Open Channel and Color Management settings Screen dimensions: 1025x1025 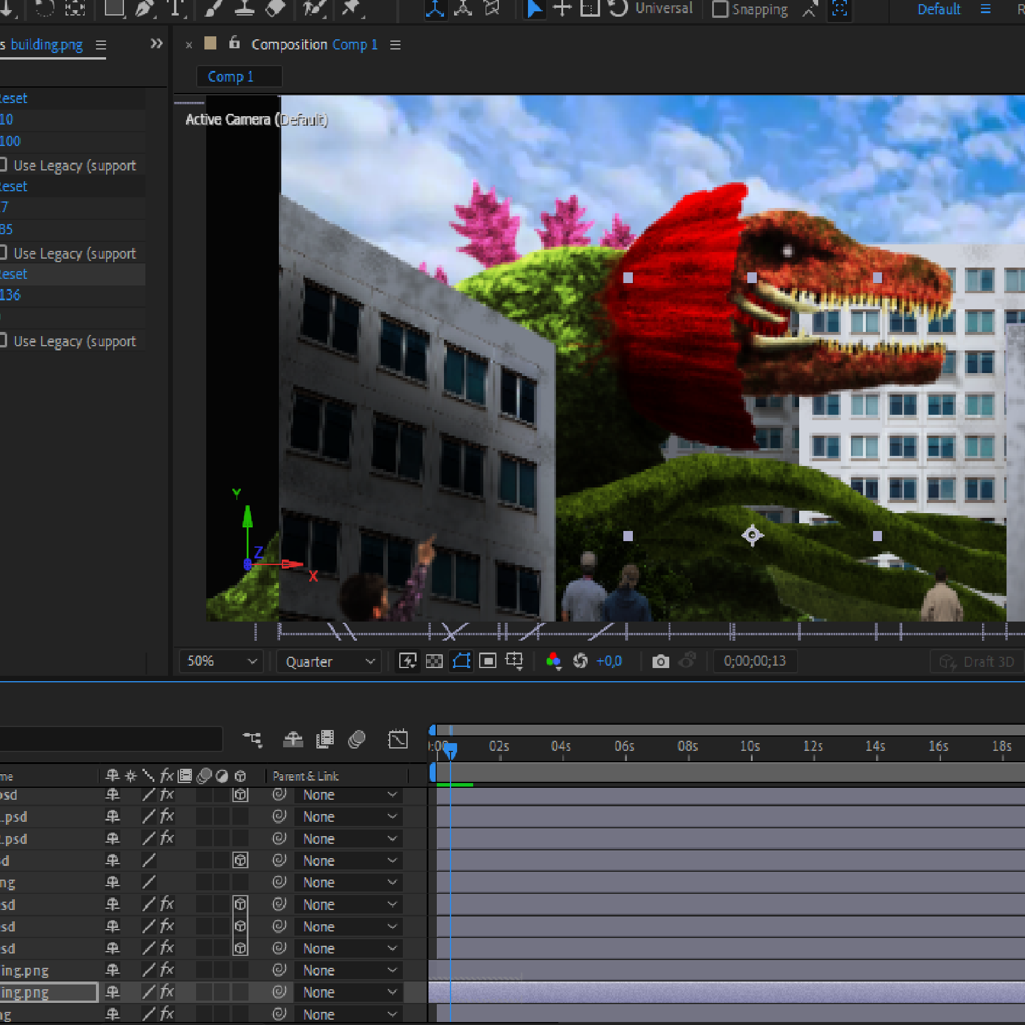[554, 661]
